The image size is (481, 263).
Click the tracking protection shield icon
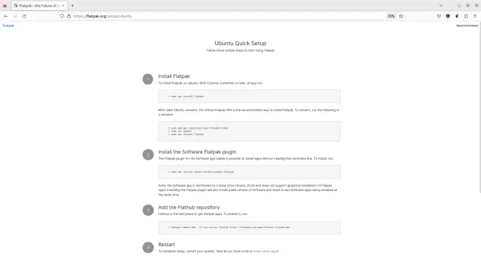pyautogui.click(x=62, y=16)
